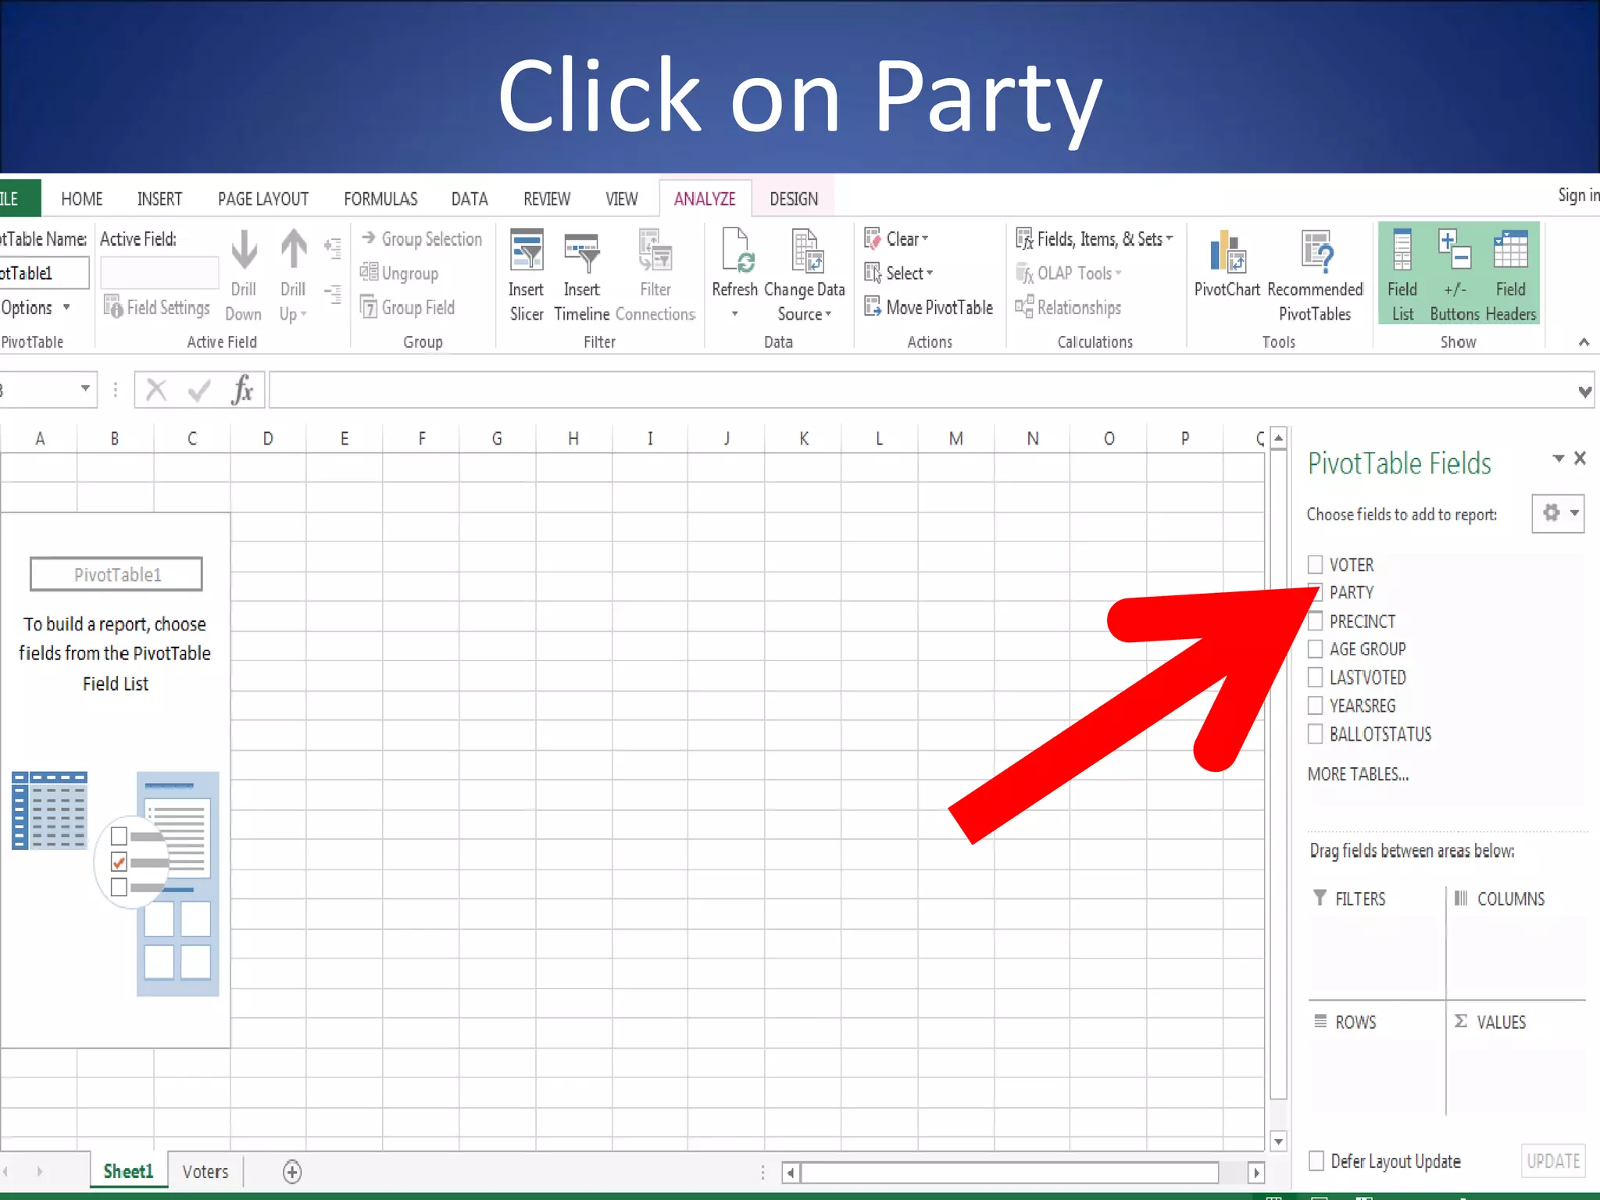Screen dimensions: 1600x1200
Task: Click MORE TABLES... link
Action: point(1358,774)
